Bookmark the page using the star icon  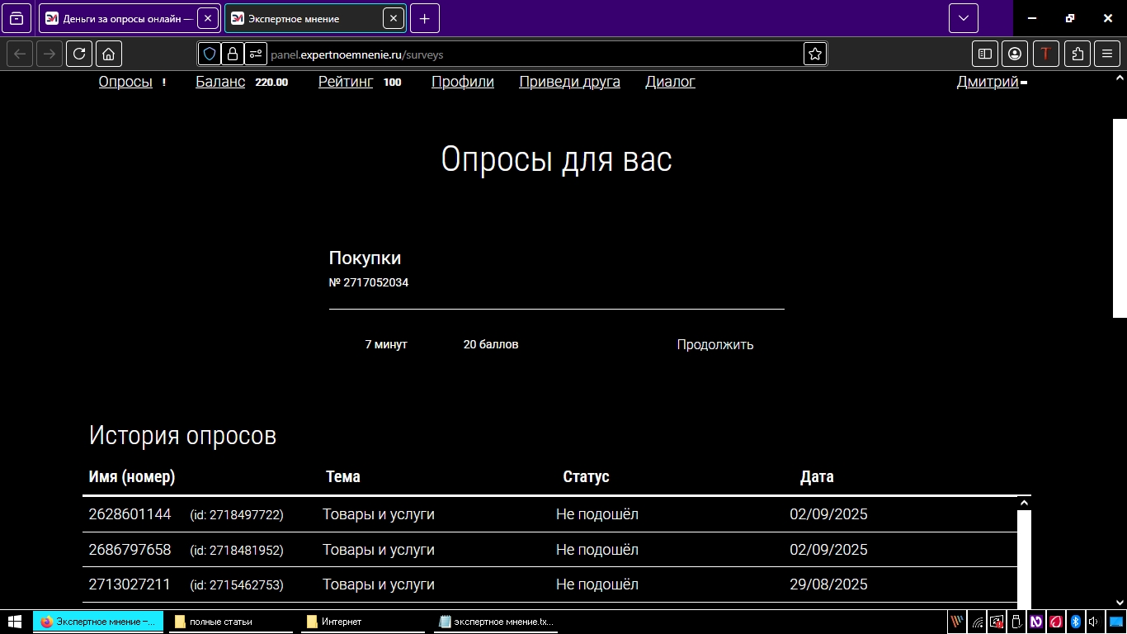814,54
